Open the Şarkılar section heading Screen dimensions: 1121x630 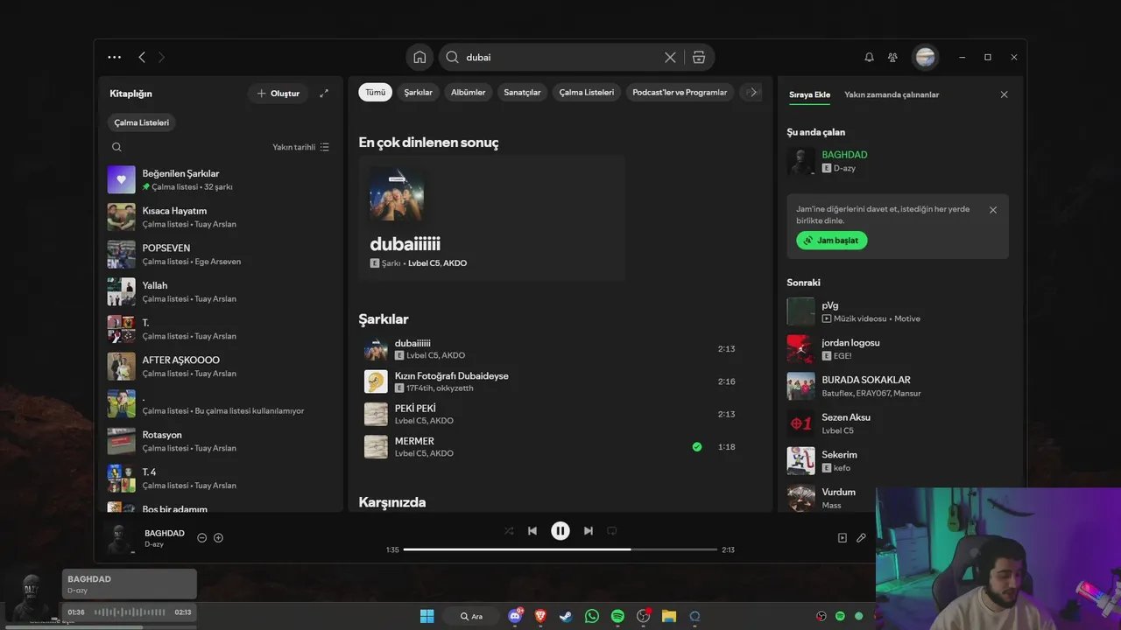tap(384, 319)
